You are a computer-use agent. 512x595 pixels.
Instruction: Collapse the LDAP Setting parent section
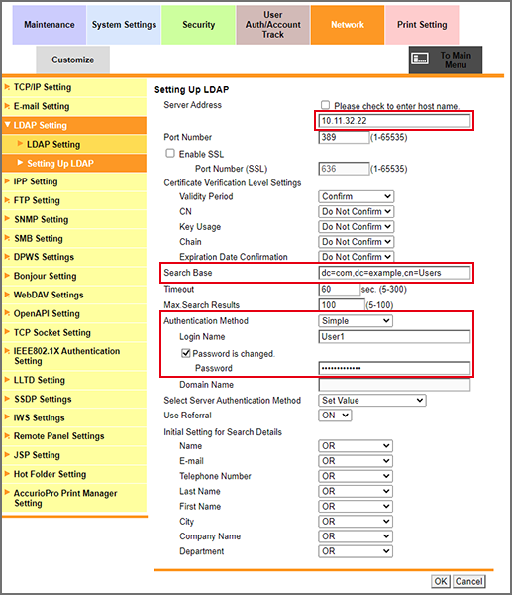(x=74, y=125)
